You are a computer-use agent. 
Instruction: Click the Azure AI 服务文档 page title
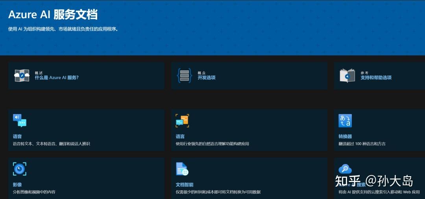coord(53,15)
